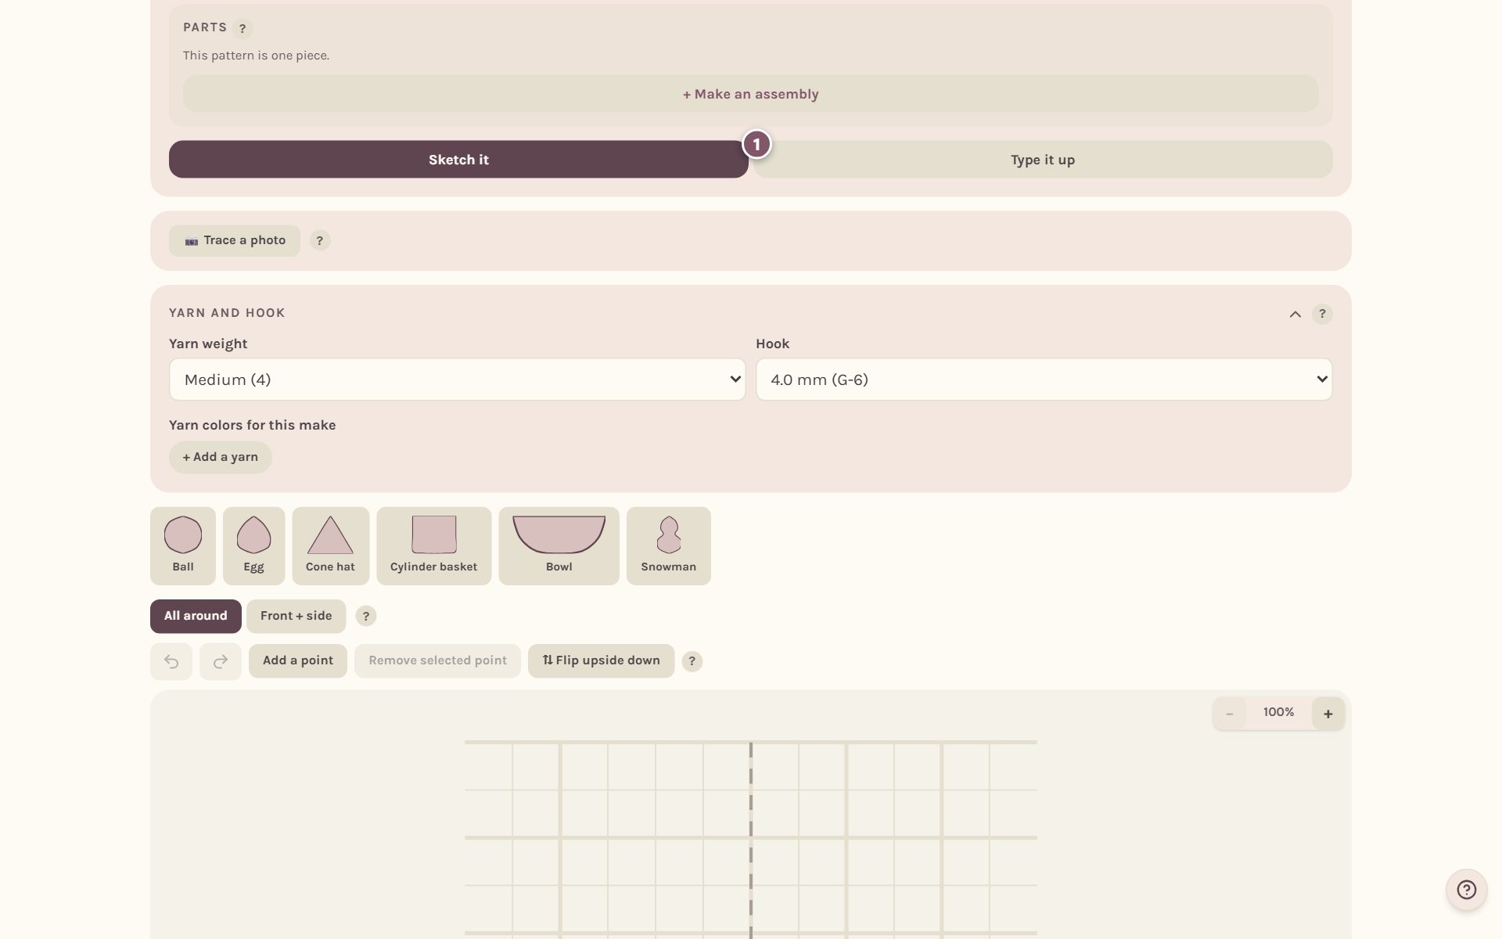1502x939 pixels.
Task: Click Add a point button
Action: [x=297, y=660]
